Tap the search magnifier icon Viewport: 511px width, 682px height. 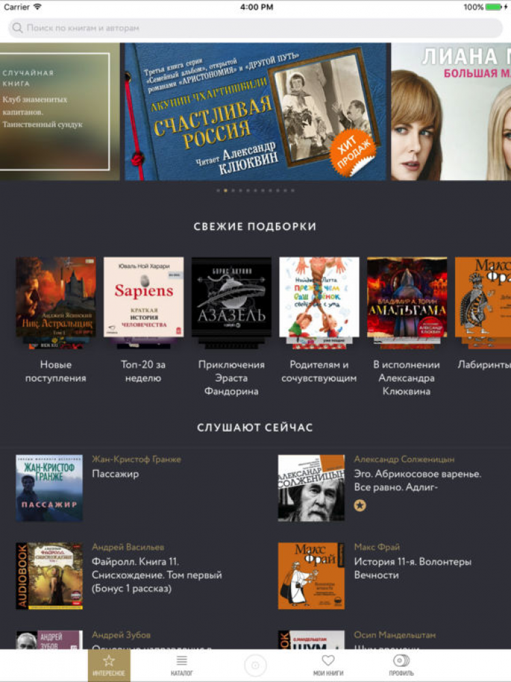coord(18,28)
